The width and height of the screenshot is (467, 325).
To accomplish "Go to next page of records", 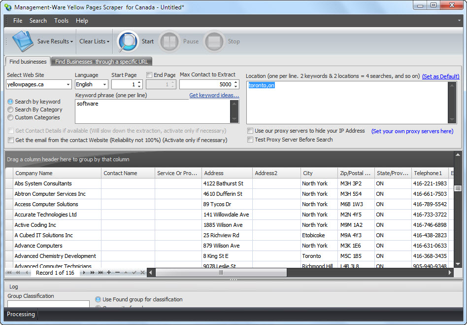I will click(92, 273).
